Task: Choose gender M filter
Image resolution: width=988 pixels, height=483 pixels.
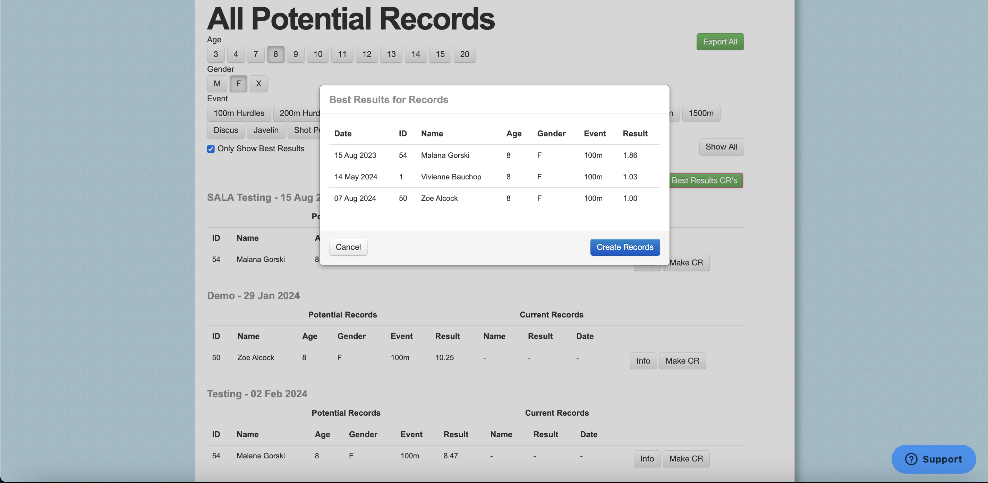Action: click(217, 84)
